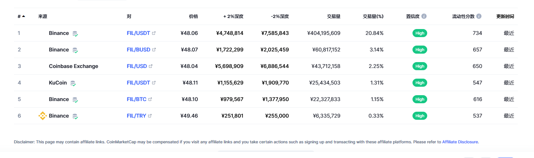
Task: Sort the table by 价格 column header
Action: coord(193,17)
